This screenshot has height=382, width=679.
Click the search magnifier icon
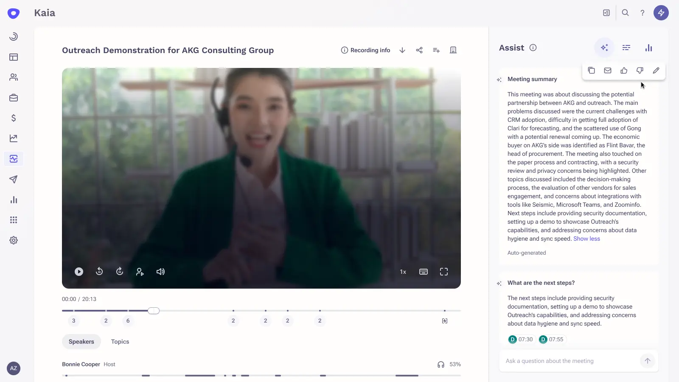(625, 13)
